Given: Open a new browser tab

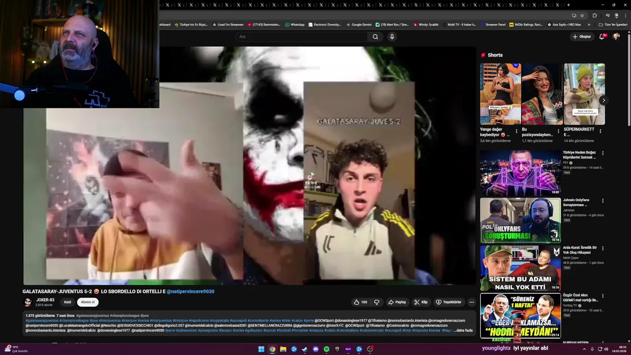Looking at the screenshot, I should [x=568, y=5].
